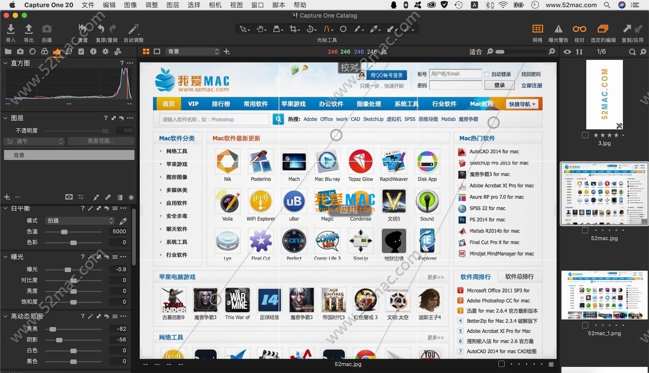Switch viewer to single-view mode
This screenshot has height=373, width=649.
(x=157, y=51)
